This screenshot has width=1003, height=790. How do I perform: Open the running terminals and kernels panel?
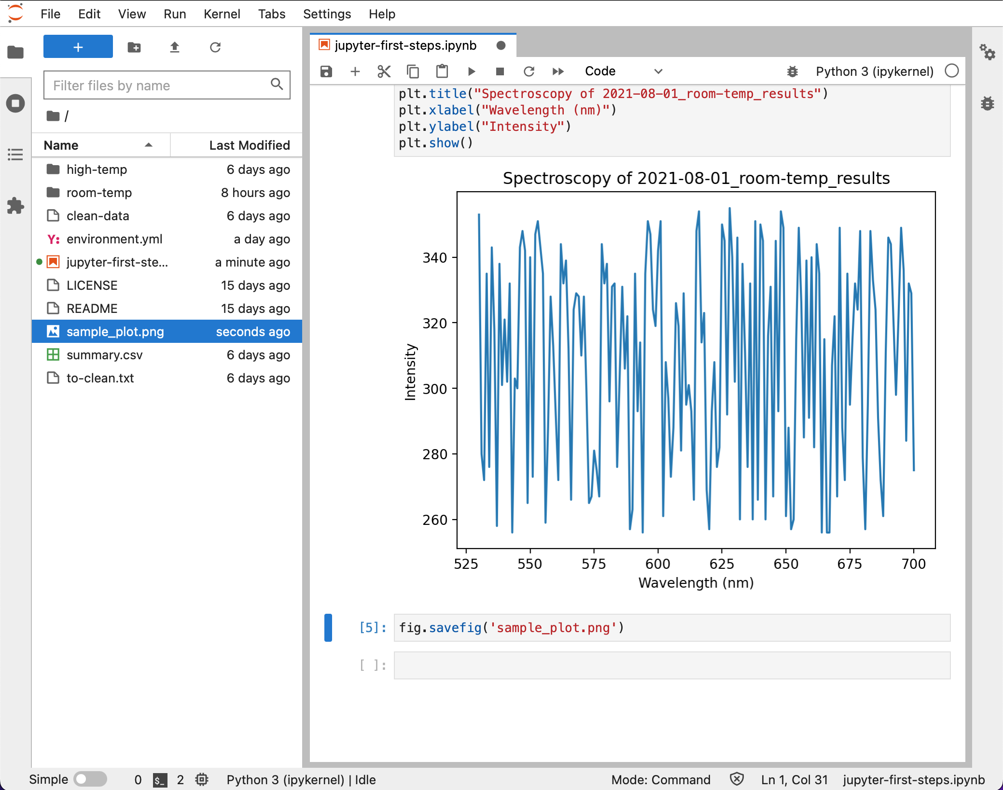tap(15, 103)
